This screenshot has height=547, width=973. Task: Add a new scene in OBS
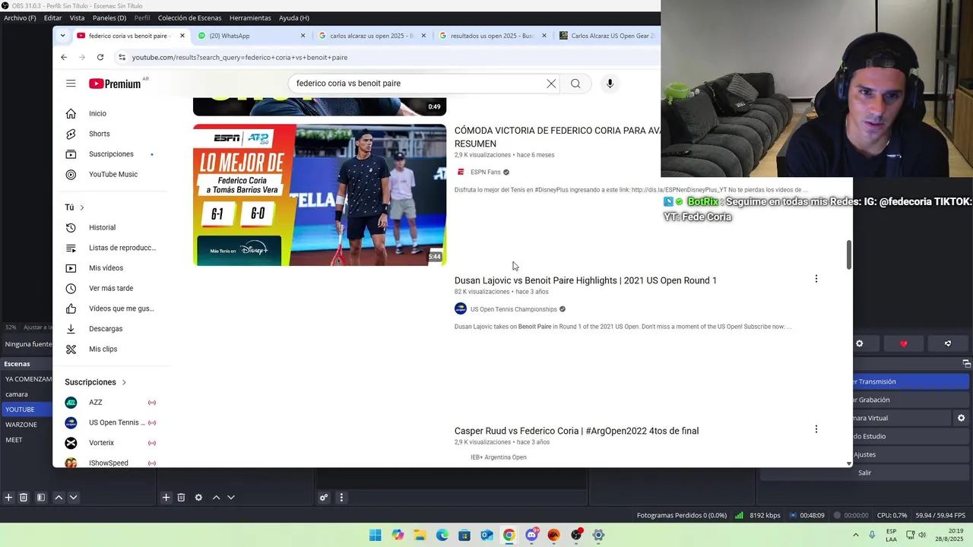click(x=8, y=498)
